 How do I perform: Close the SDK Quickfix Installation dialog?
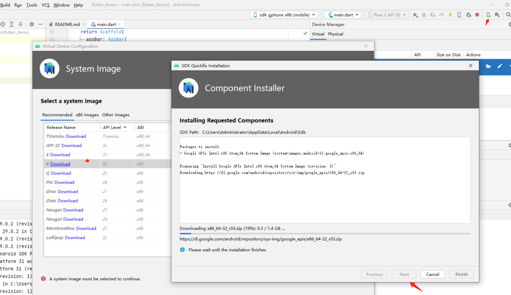pos(470,66)
